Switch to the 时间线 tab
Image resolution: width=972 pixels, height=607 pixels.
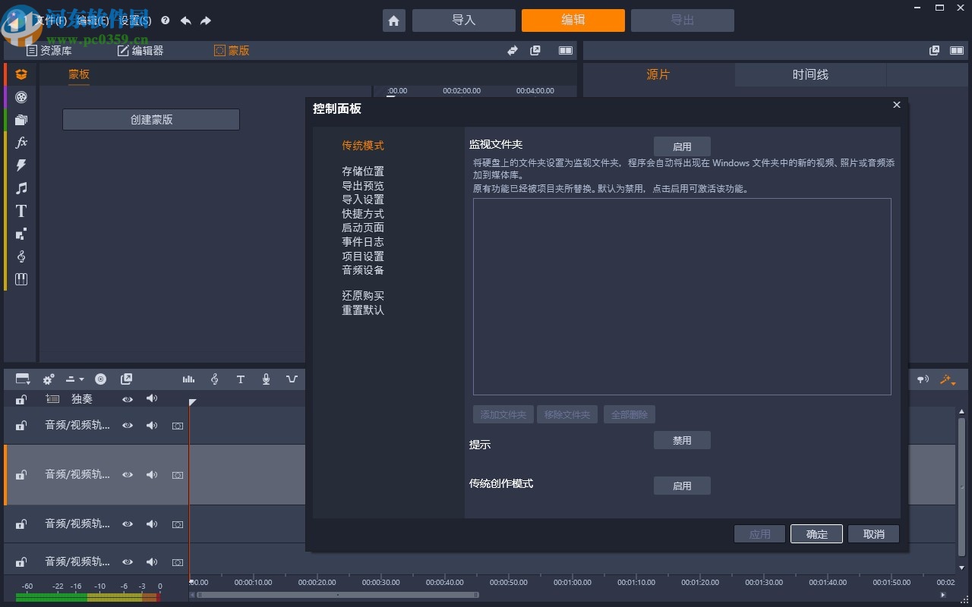pyautogui.click(x=810, y=74)
